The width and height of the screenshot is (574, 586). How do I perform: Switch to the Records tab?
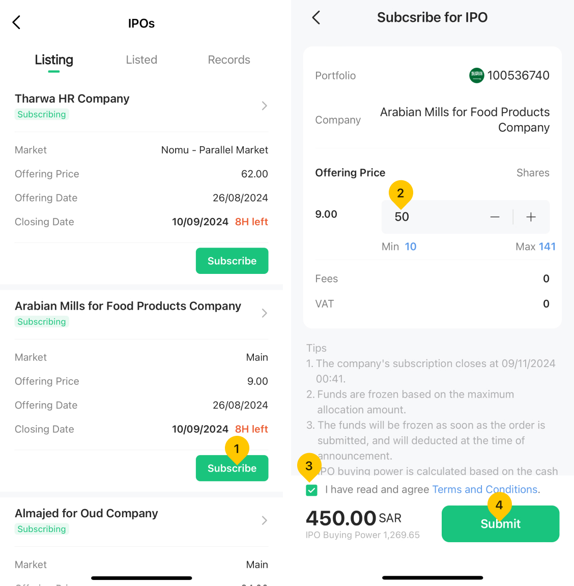tap(229, 60)
